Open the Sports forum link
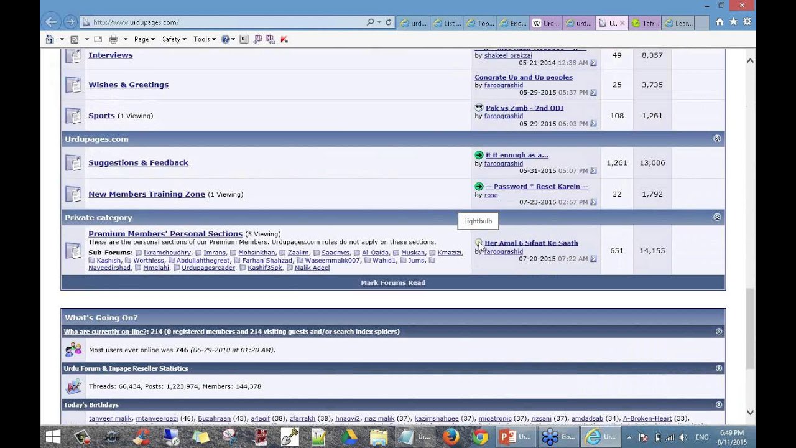 pos(101,116)
